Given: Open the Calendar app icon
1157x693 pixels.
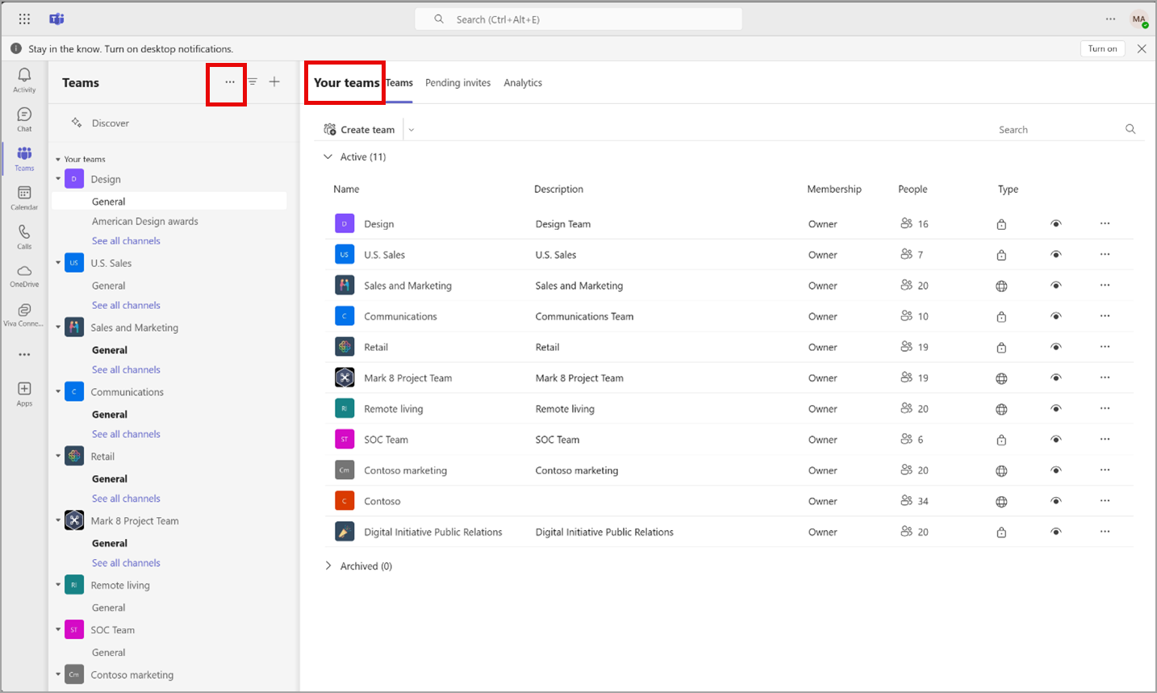Looking at the screenshot, I should [x=24, y=193].
